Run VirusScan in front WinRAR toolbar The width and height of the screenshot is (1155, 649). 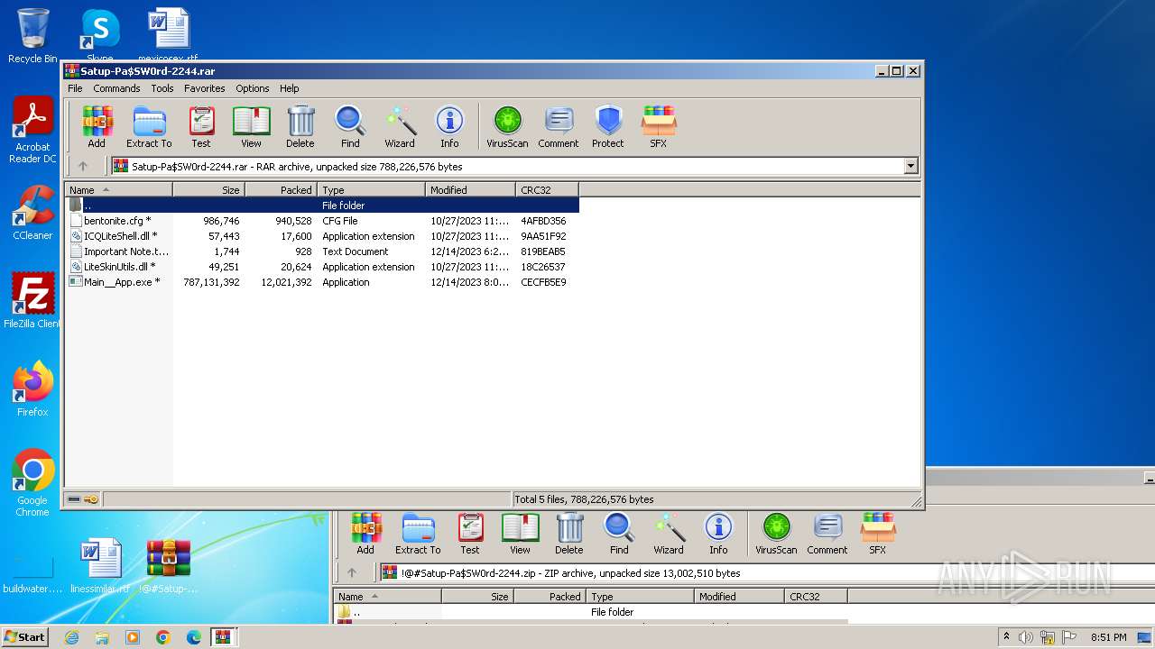click(x=507, y=127)
